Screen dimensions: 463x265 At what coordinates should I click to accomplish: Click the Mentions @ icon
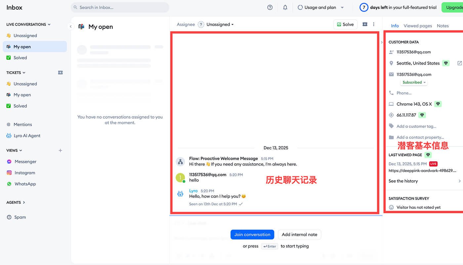tap(10, 124)
